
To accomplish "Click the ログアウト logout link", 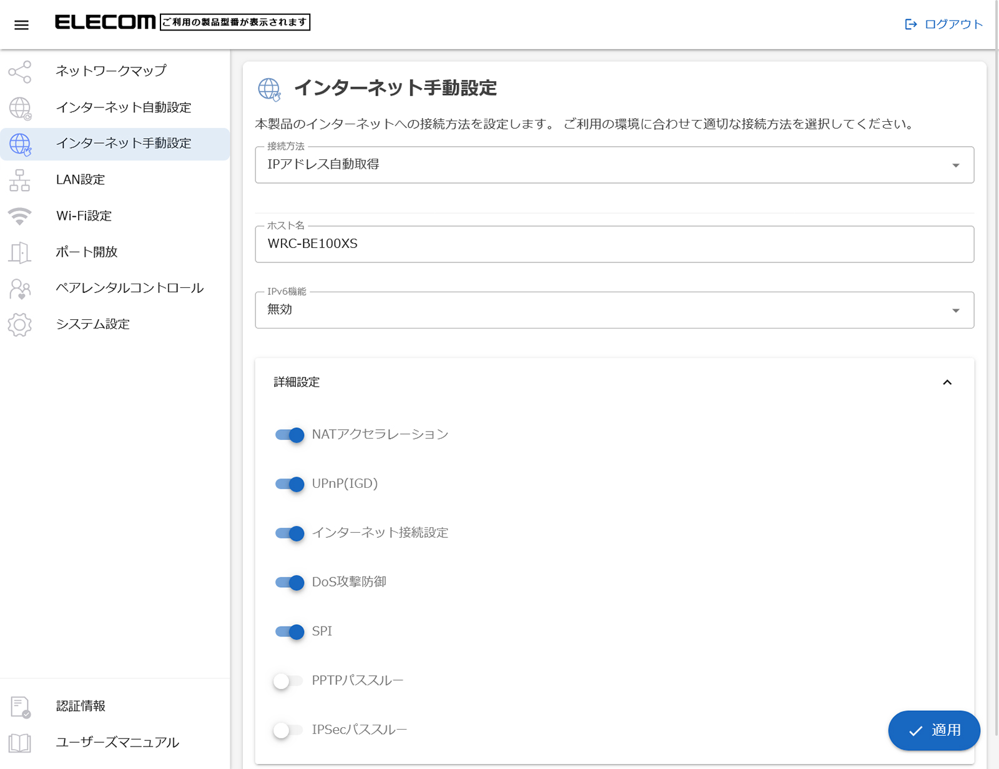I will tap(944, 24).
